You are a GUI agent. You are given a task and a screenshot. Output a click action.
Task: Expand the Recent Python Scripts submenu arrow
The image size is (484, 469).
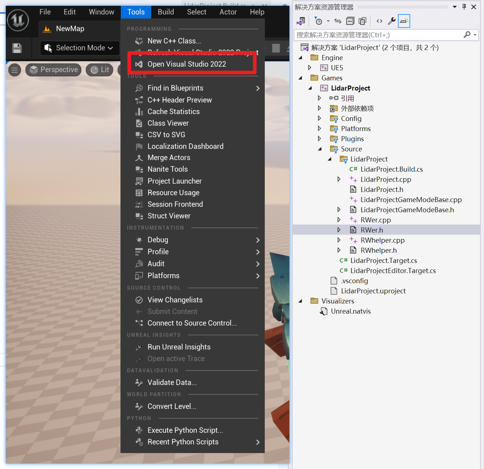click(258, 442)
